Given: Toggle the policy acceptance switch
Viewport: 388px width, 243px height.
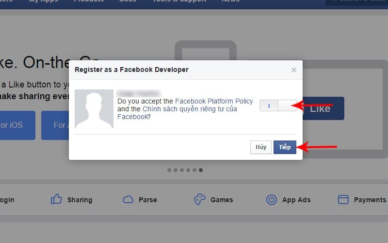Looking at the screenshot, I should [x=278, y=105].
